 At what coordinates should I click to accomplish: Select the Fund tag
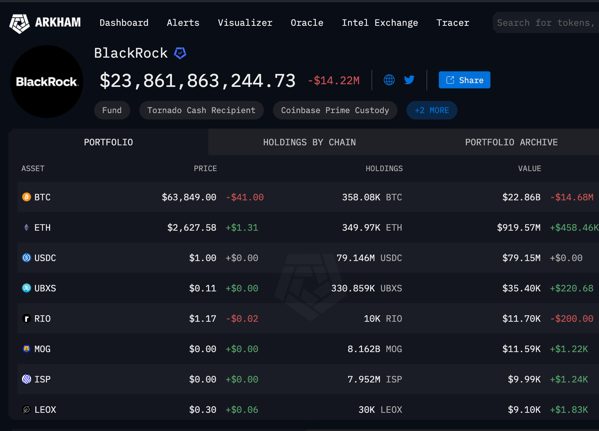(x=112, y=110)
